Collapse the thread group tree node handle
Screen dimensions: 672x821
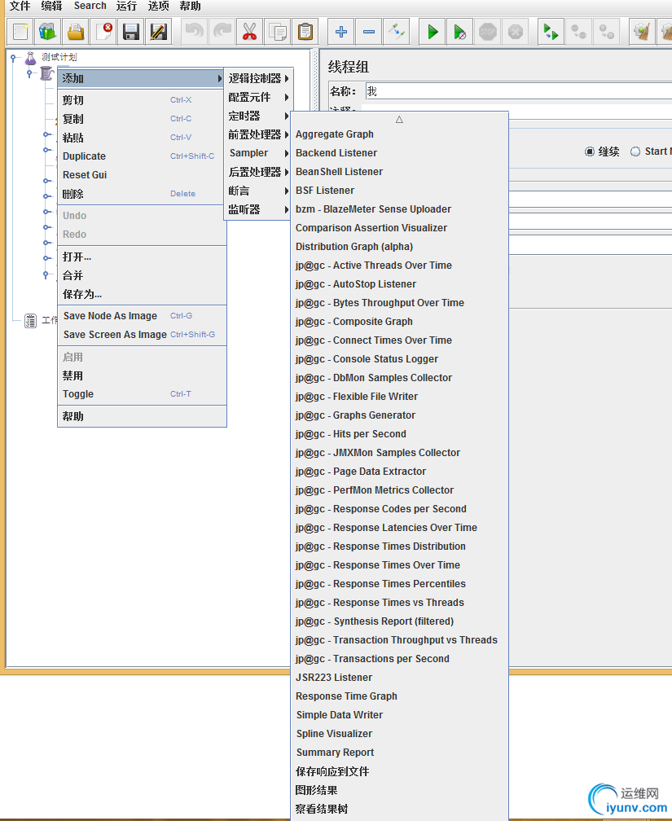point(29,73)
